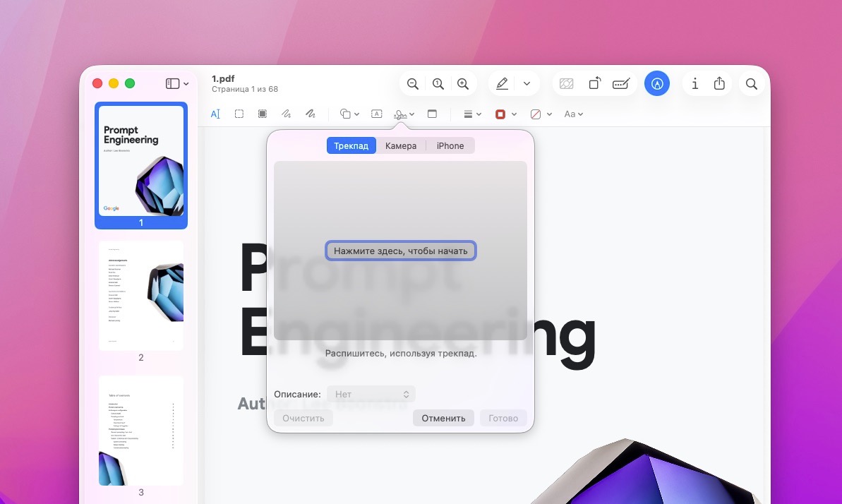Zoom out of the document

pyautogui.click(x=412, y=84)
